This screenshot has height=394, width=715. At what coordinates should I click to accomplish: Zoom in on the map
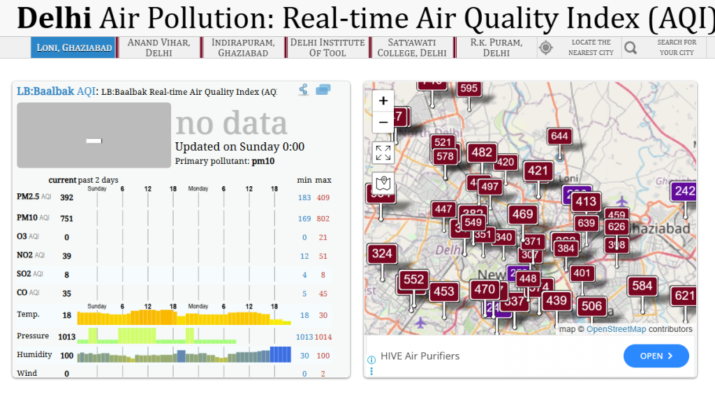(383, 100)
